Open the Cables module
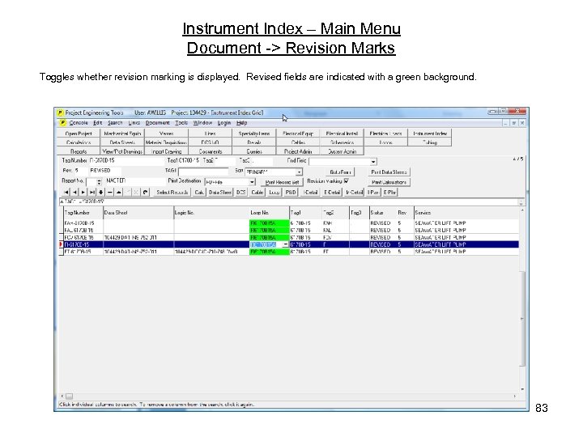The image size is (583, 437). 298,142
